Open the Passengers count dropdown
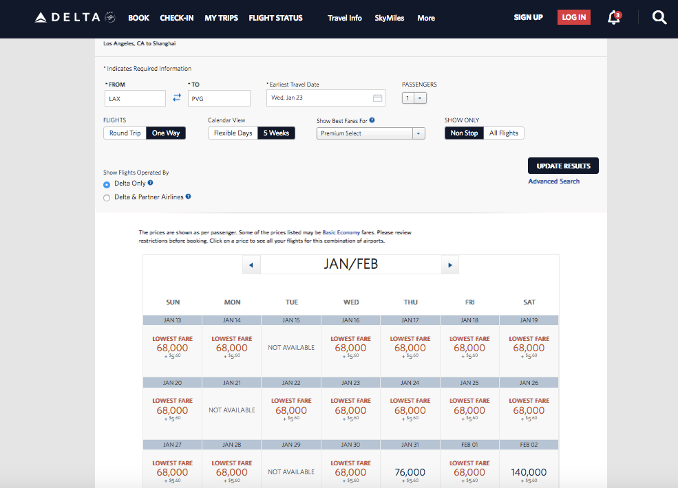The image size is (678, 488). 415,98
